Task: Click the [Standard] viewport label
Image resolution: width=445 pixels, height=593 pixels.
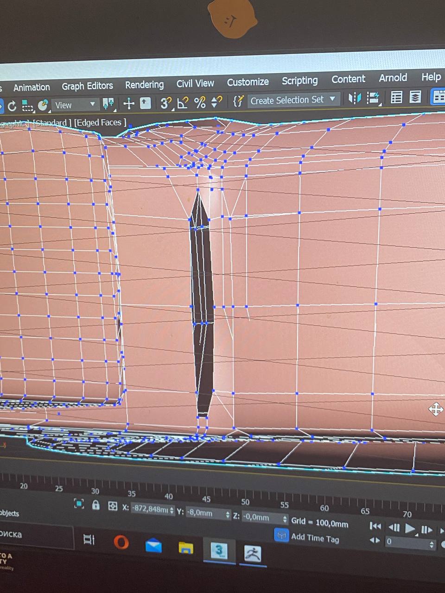Action: tap(52, 123)
